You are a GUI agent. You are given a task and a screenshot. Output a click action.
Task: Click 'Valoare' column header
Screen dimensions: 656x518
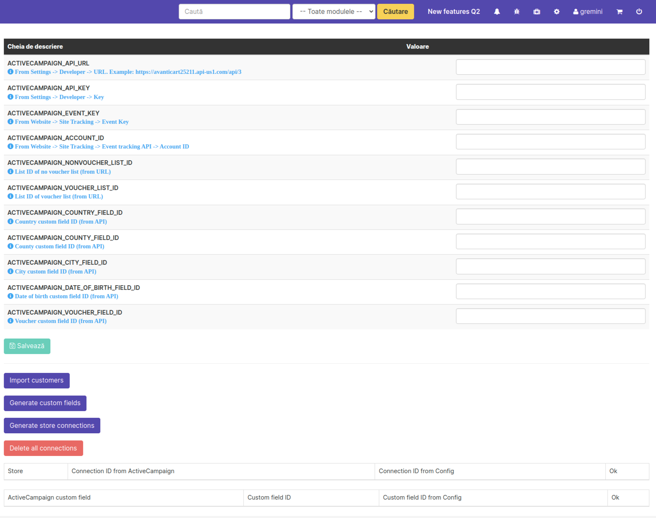[417, 47]
